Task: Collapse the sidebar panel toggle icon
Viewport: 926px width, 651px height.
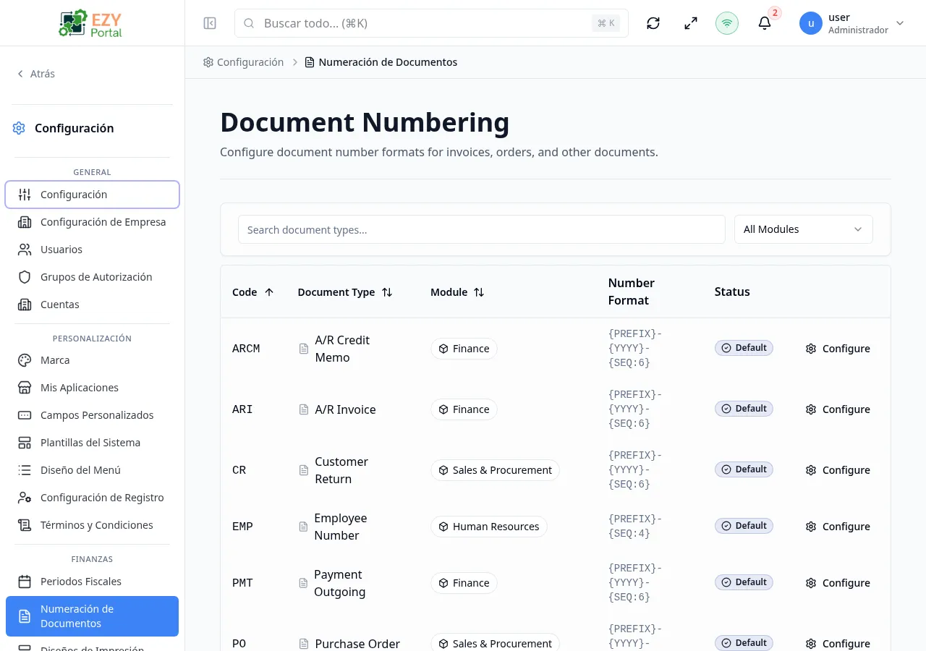Action: click(210, 23)
